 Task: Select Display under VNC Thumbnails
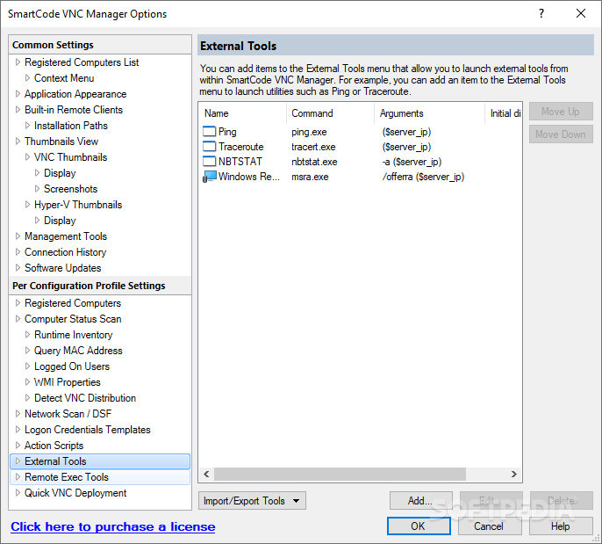pos(60,173)
